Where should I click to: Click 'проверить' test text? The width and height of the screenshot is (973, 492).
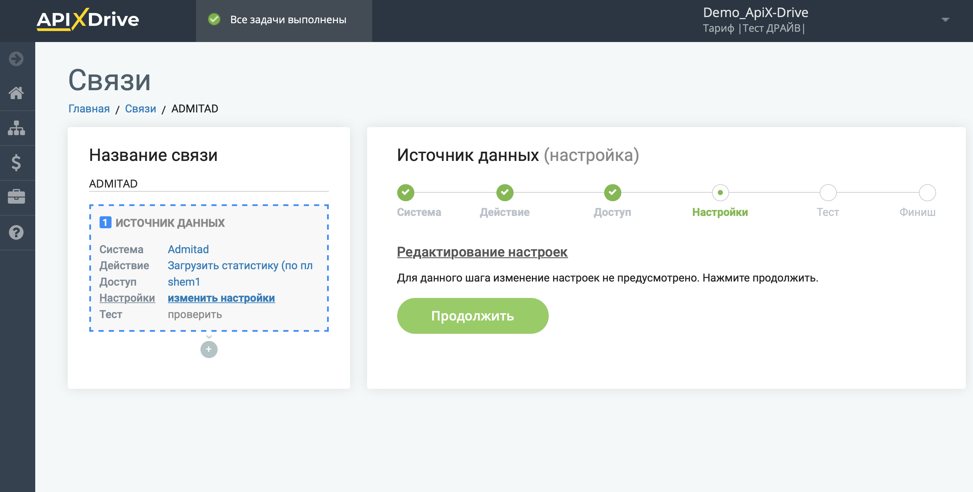tap(195, 314)
